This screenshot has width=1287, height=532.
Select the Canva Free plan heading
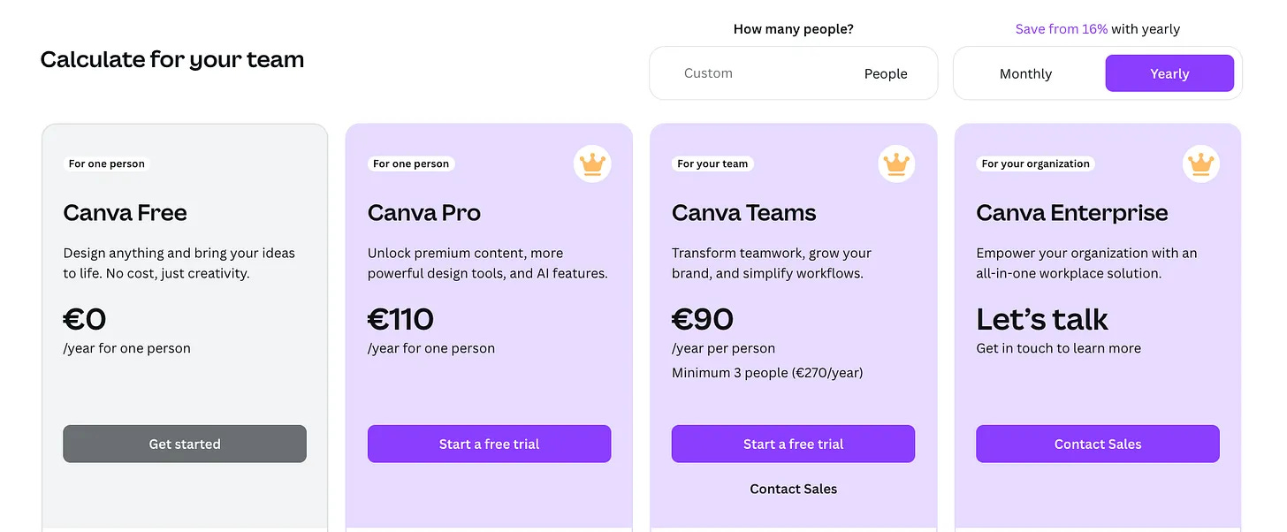[125, 213]
